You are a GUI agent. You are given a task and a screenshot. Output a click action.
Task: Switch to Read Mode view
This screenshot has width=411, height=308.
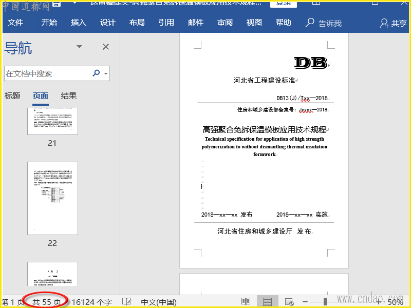(x=246, y=302)
